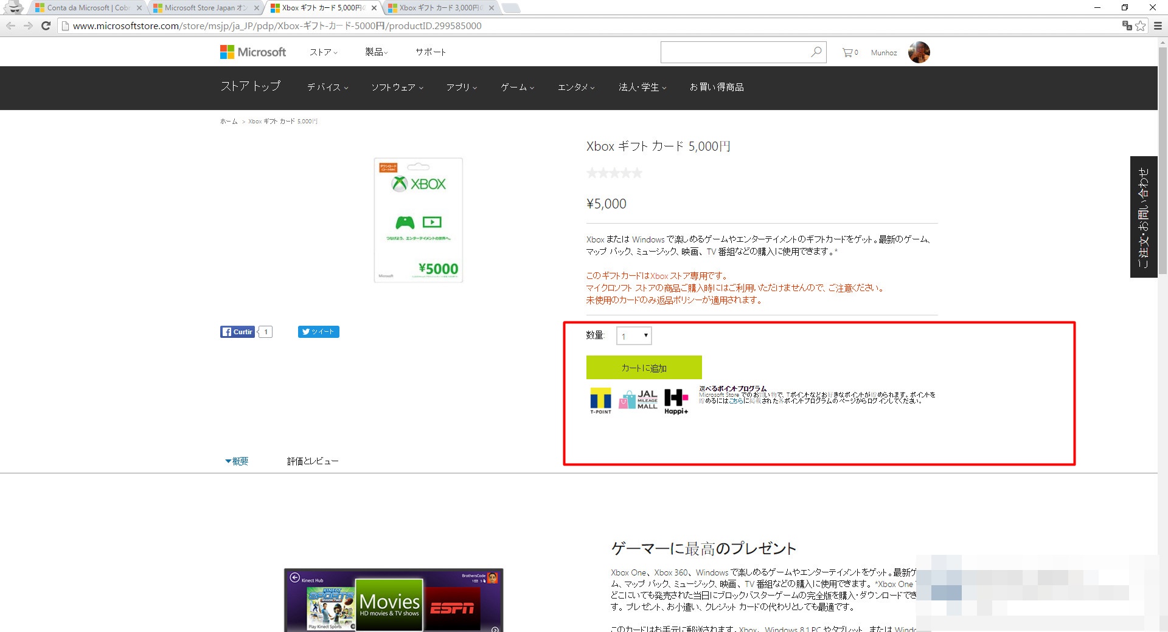Click the Munhoz account name
1168x632 pixels.
(884, 53)
